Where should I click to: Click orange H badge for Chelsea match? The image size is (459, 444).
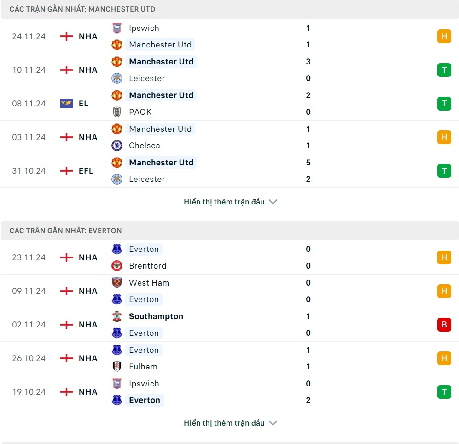click(x=444, y=137)
